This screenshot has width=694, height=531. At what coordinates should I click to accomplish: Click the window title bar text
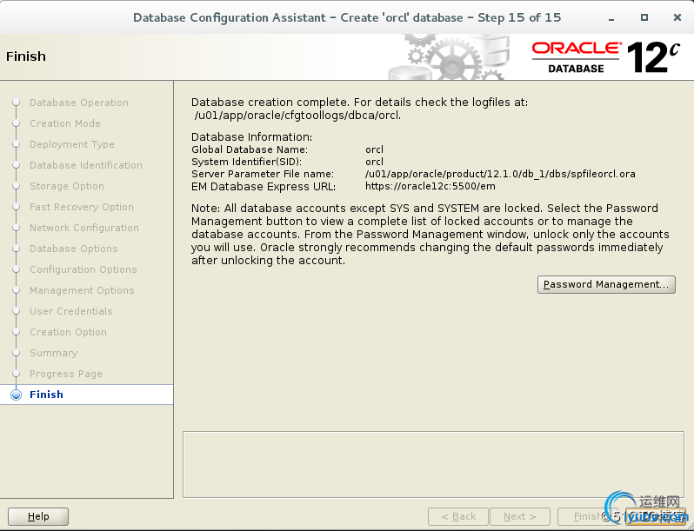347,17
